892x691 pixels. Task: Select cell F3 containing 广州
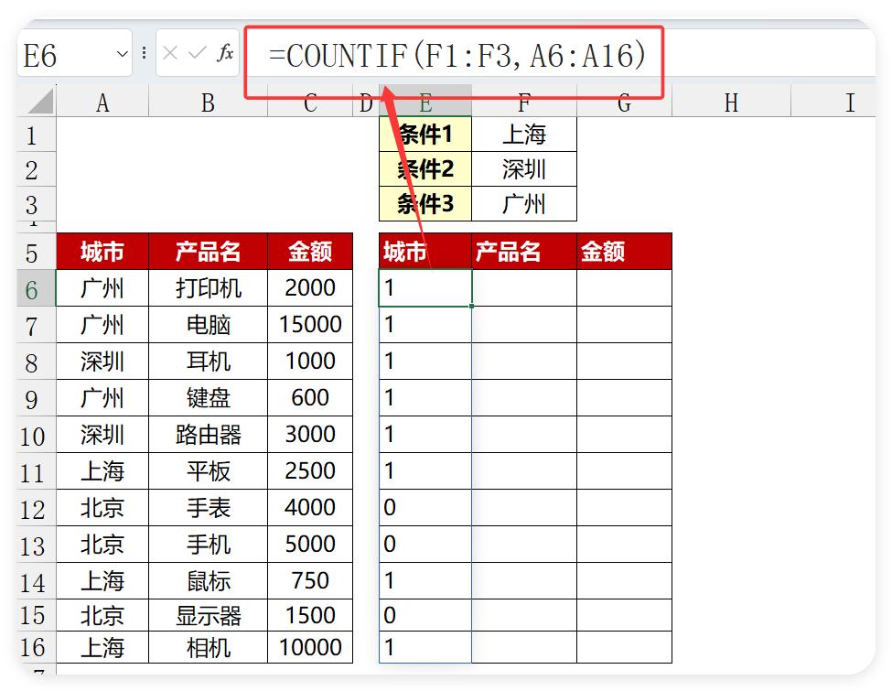524,204
